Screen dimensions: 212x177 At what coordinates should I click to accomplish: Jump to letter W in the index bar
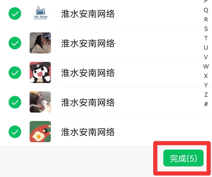(x=206, y=67)
